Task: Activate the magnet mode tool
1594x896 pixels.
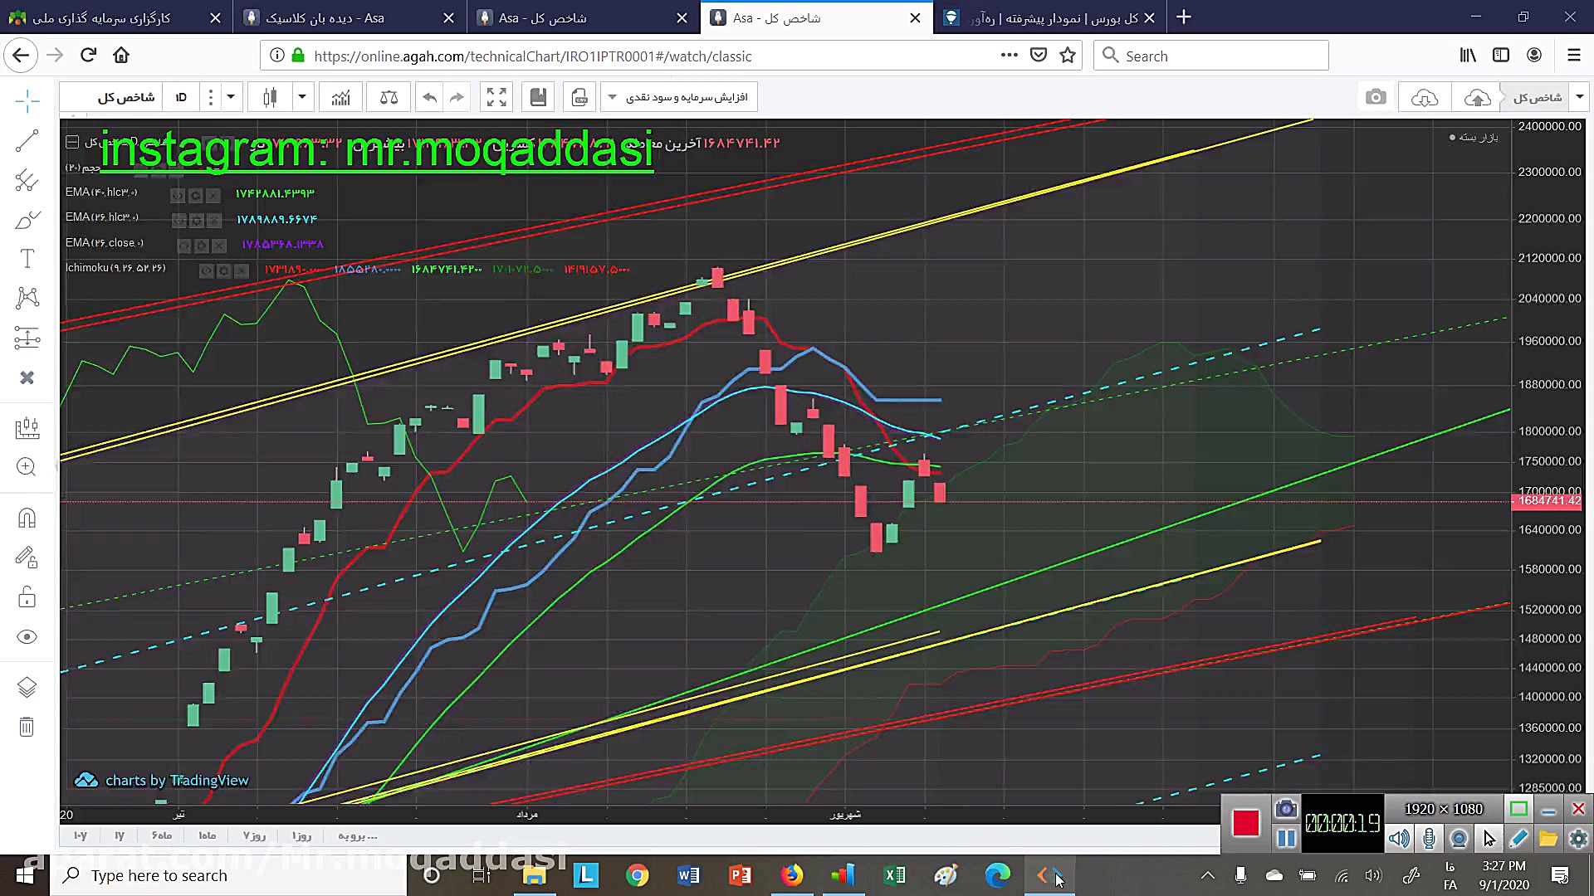Action: pyautogui.click(x=27, y=519)
